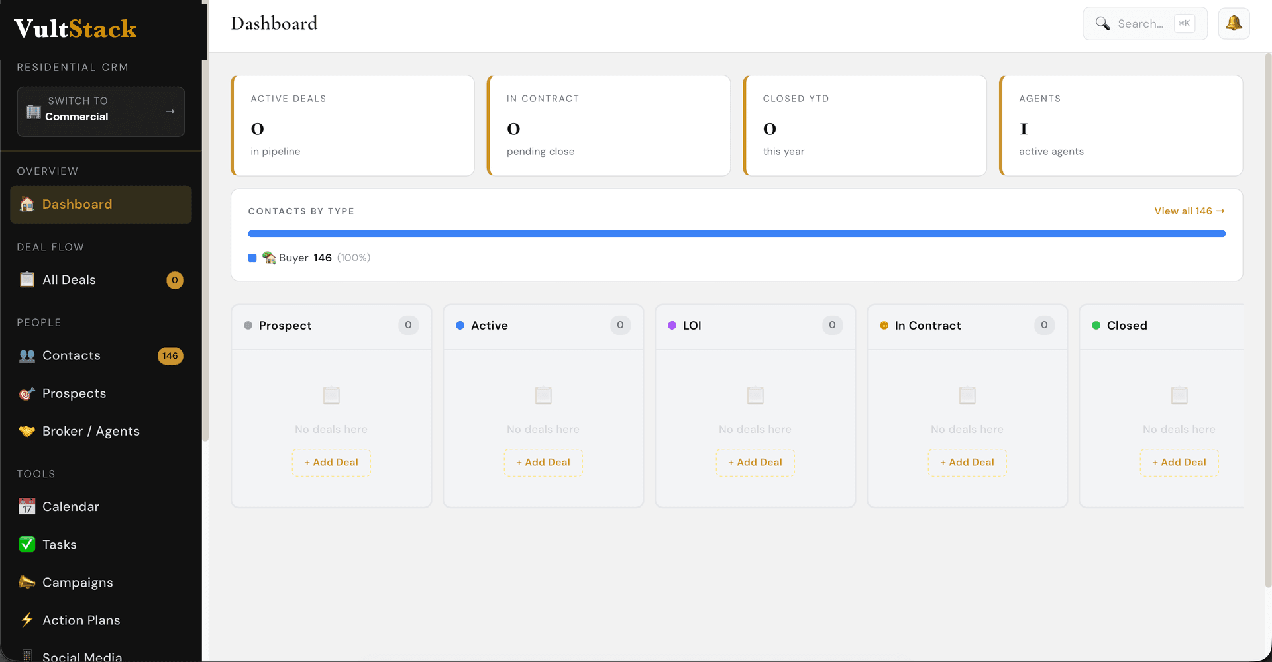
Task: Add Deal in Prospect column
Action: point(331,462)
